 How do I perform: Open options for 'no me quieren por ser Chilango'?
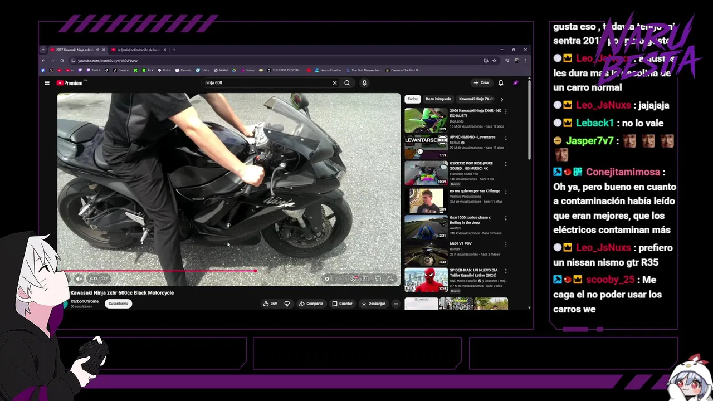point(506,191)
